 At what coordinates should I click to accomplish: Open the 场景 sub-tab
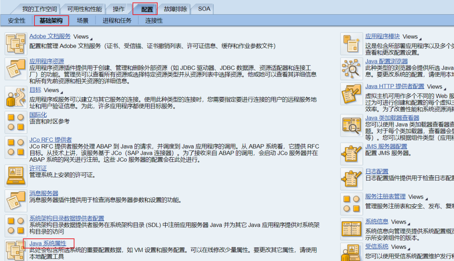(x=82, y=21)
